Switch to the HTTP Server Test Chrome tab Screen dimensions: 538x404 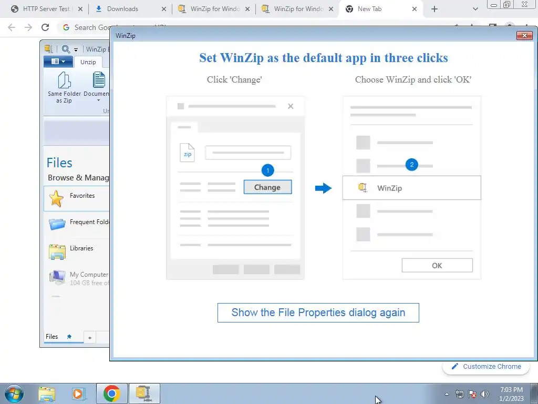click(46, 9)
